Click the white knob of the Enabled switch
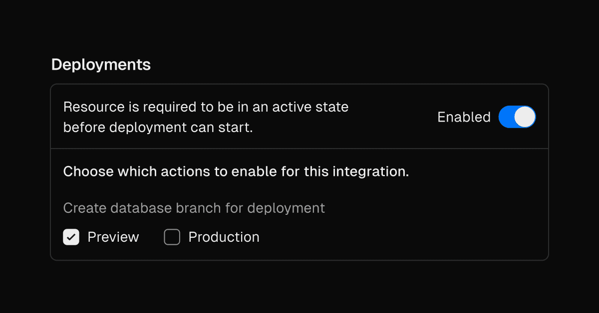 click(525, 117)
